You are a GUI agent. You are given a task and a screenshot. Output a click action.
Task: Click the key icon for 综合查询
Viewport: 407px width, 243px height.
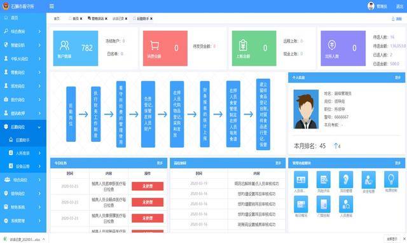(x=6, y=31)
